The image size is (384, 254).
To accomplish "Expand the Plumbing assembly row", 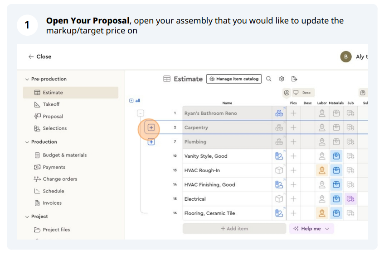I will pos(151,142).
